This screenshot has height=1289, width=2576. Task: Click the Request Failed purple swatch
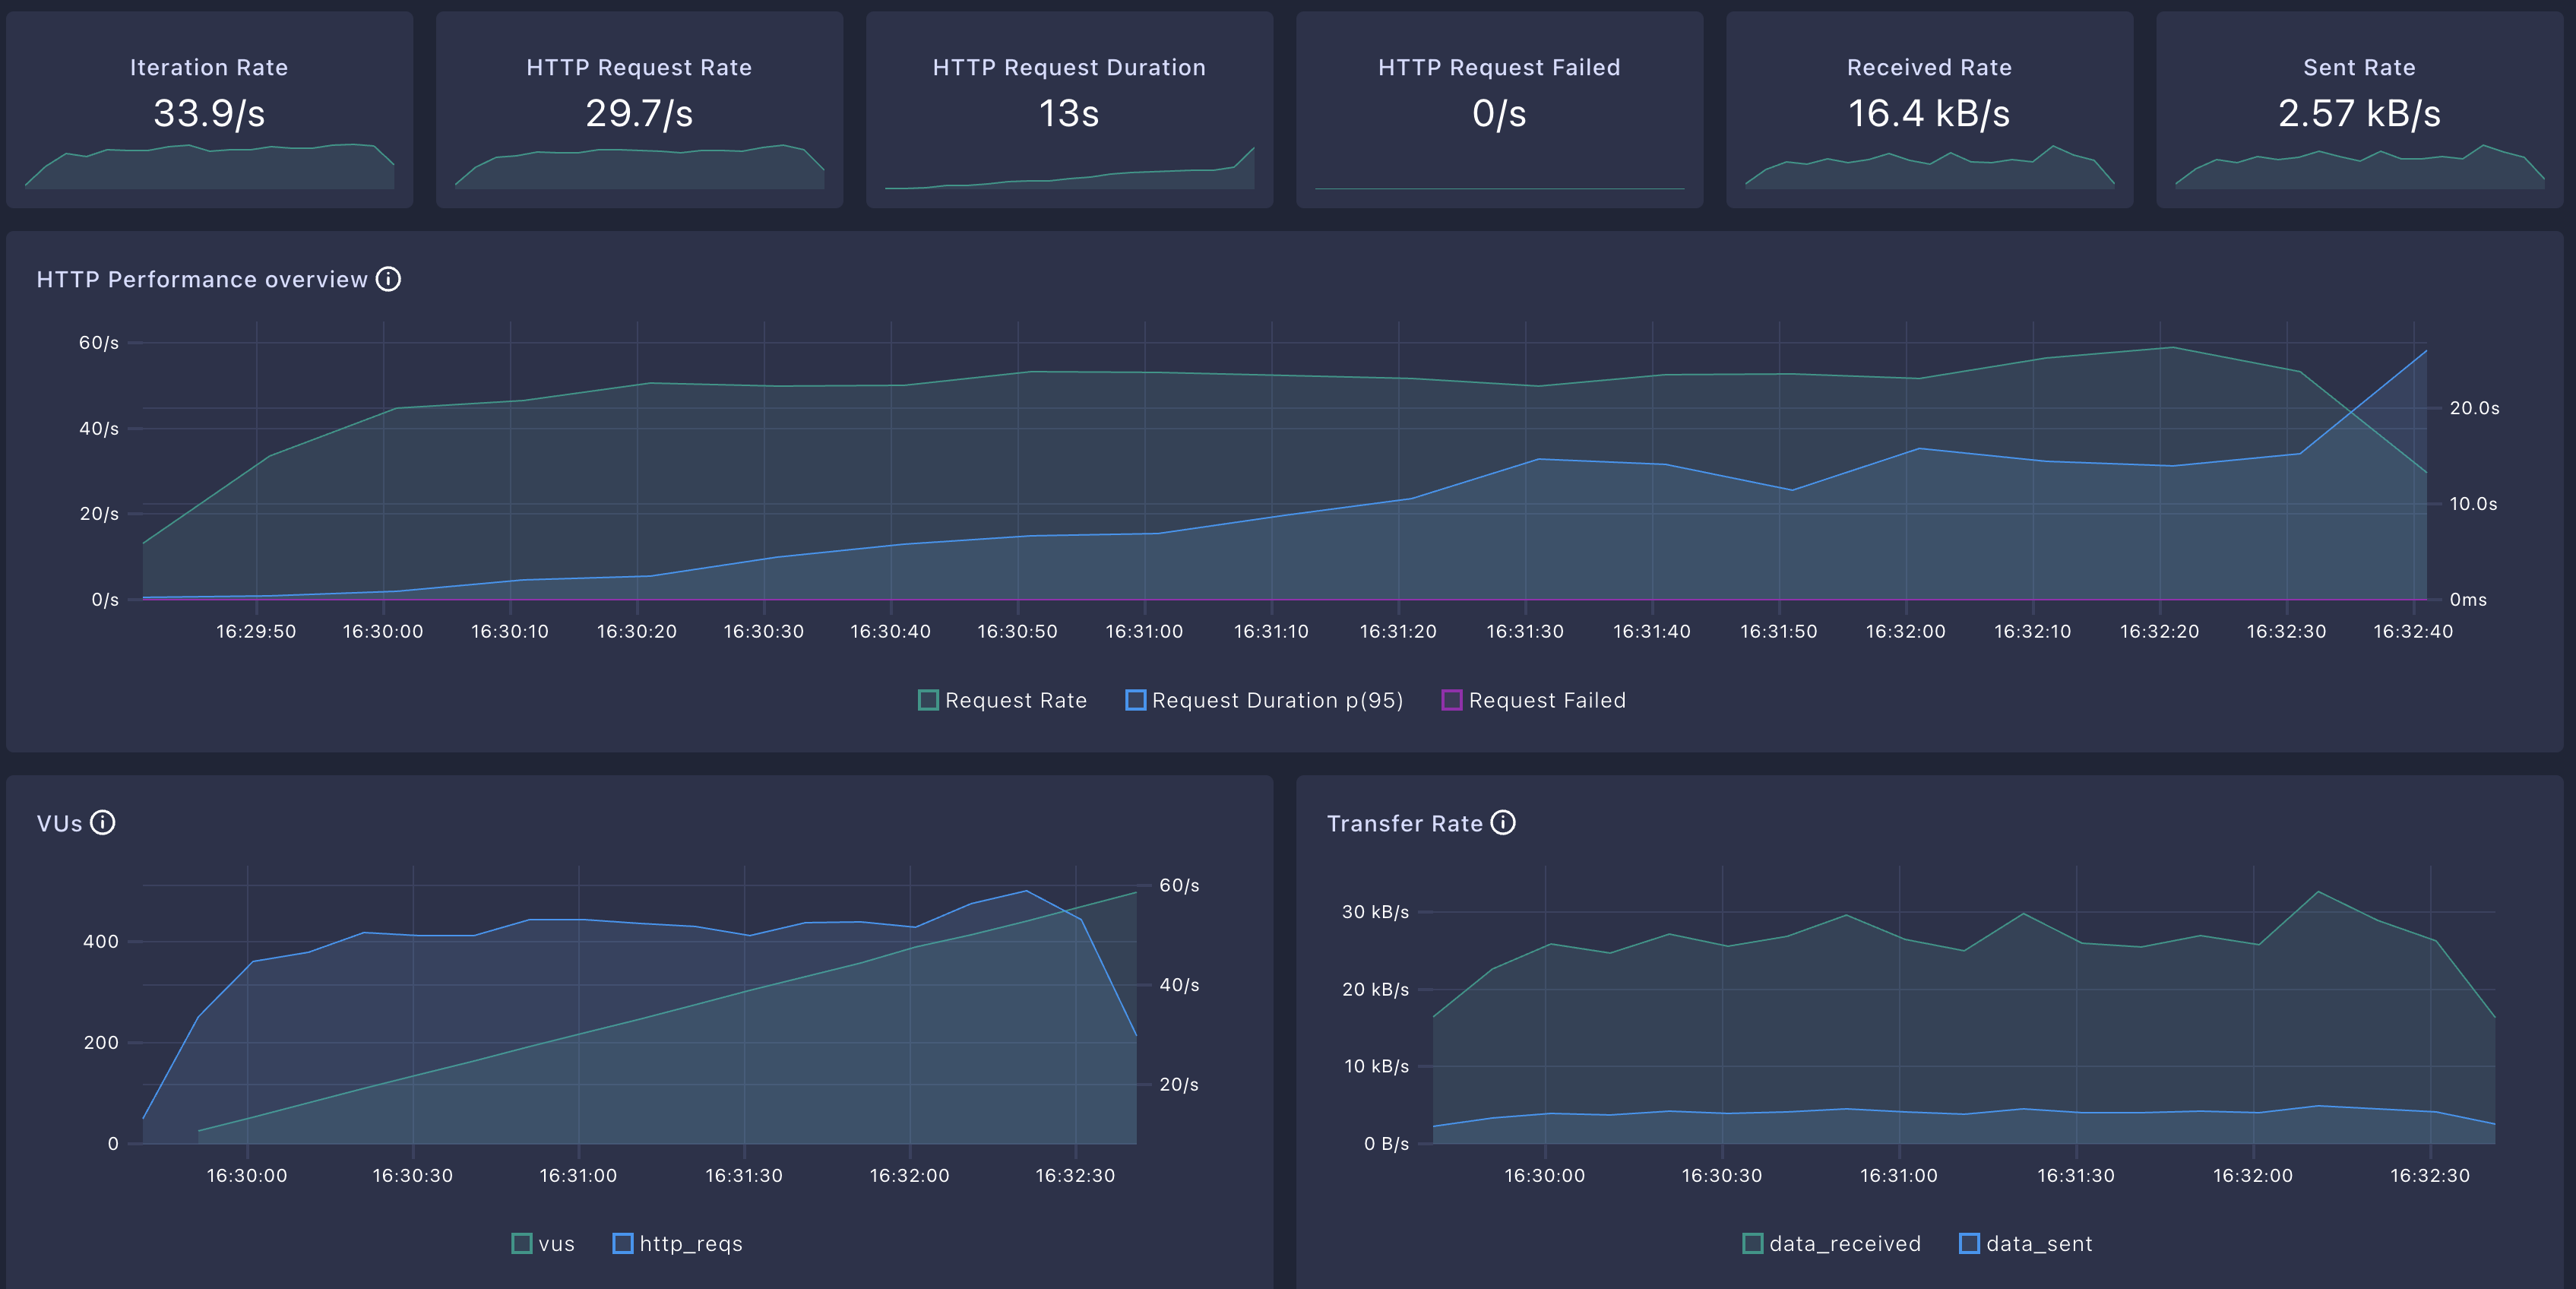click(1452, 700)
